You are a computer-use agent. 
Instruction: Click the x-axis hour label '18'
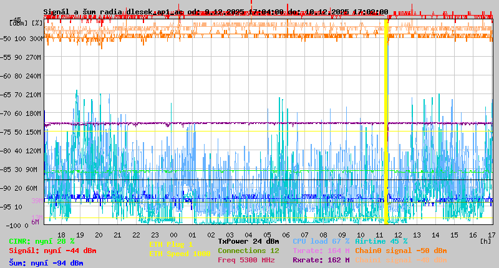tap(61, 235)
